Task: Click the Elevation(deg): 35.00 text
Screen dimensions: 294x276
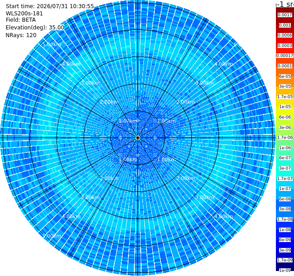Action: [x=35, y=28]
